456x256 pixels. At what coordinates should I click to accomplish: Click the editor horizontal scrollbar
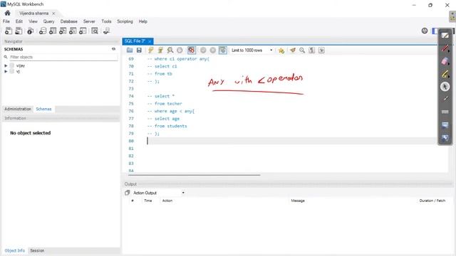[x=195, y=175]
